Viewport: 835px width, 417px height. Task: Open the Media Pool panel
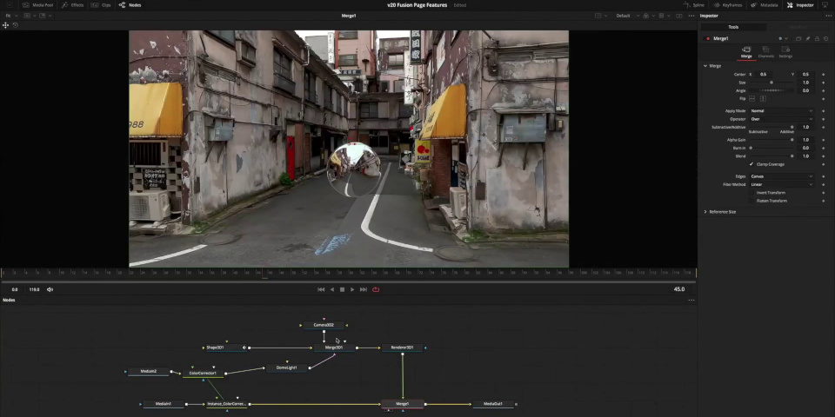(38, 5)
